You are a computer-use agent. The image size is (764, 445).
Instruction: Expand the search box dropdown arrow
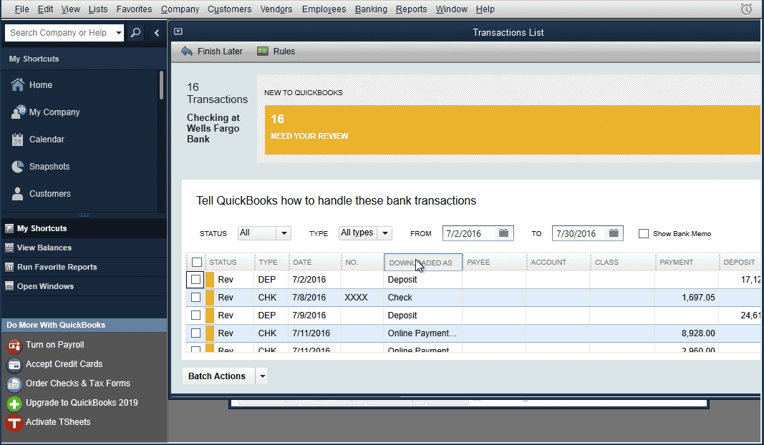tap(118, 33)
